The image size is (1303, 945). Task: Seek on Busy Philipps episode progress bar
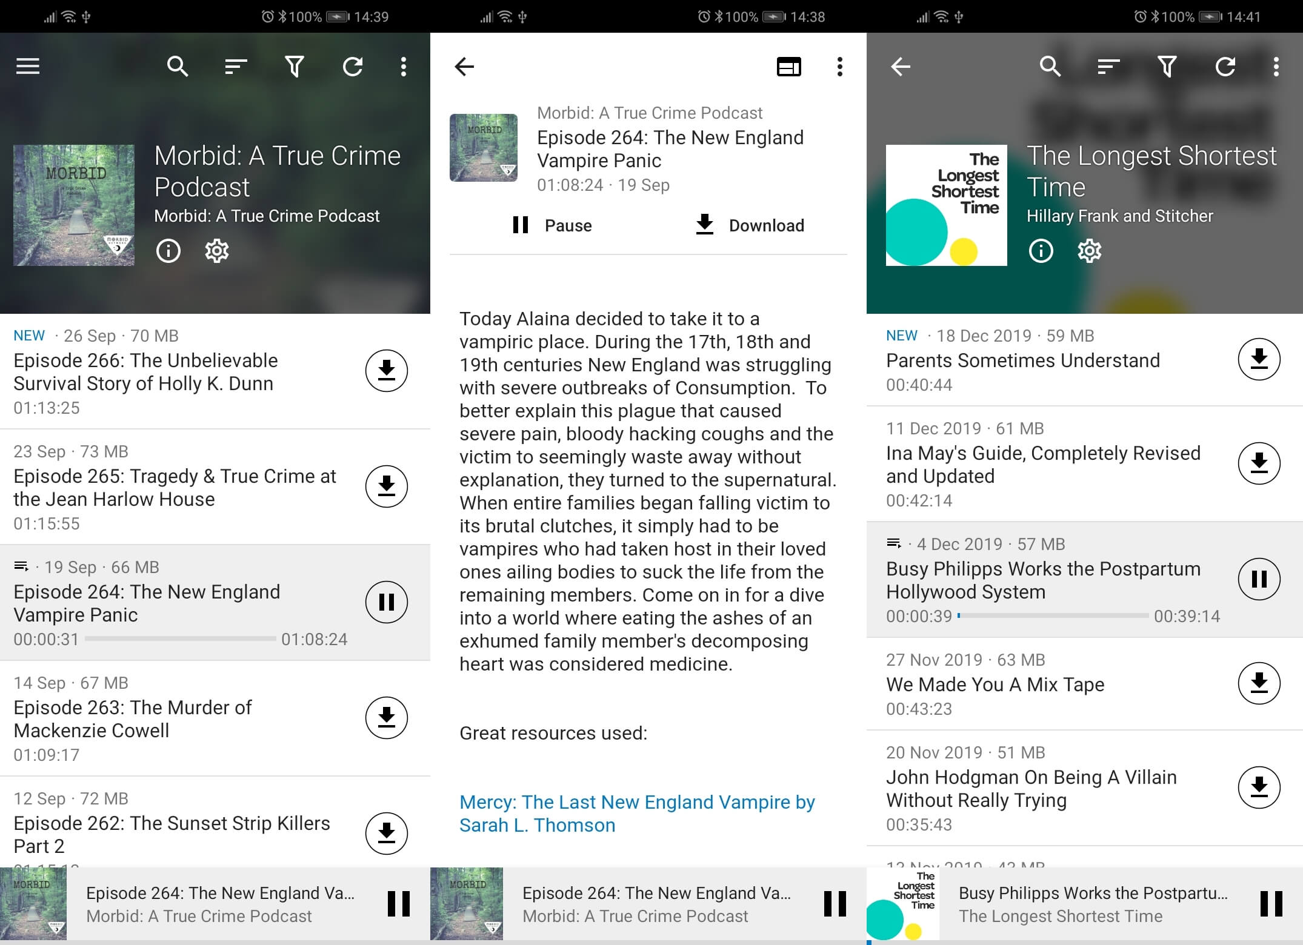click(x=1053, y=615)
